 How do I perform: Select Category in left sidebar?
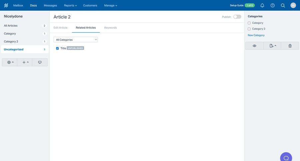click(25, 34)
